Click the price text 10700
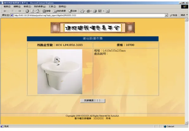The height and width of the screenshot is (131, 189). [130, 45]
